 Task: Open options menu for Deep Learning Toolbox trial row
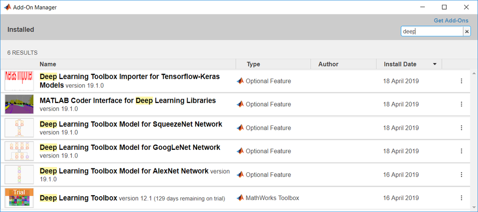click(461, 198)
